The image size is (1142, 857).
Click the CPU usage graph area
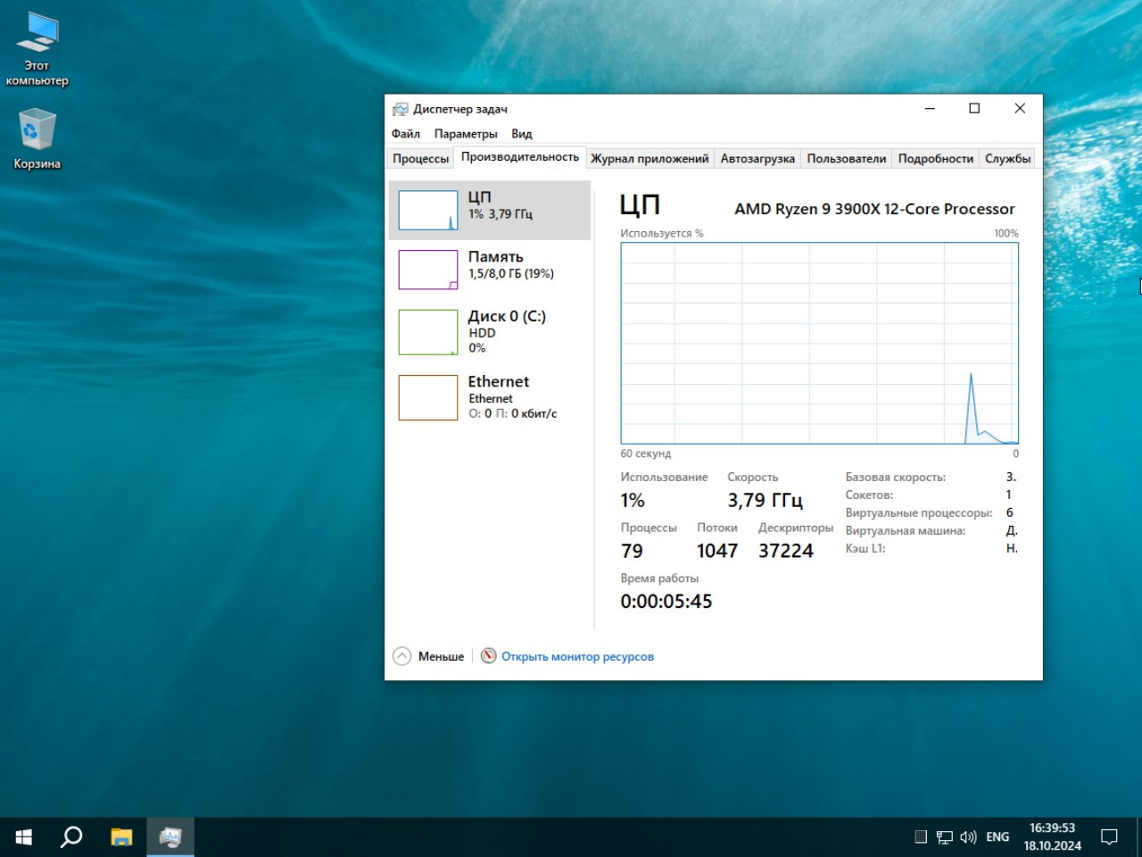pos(819,343)
